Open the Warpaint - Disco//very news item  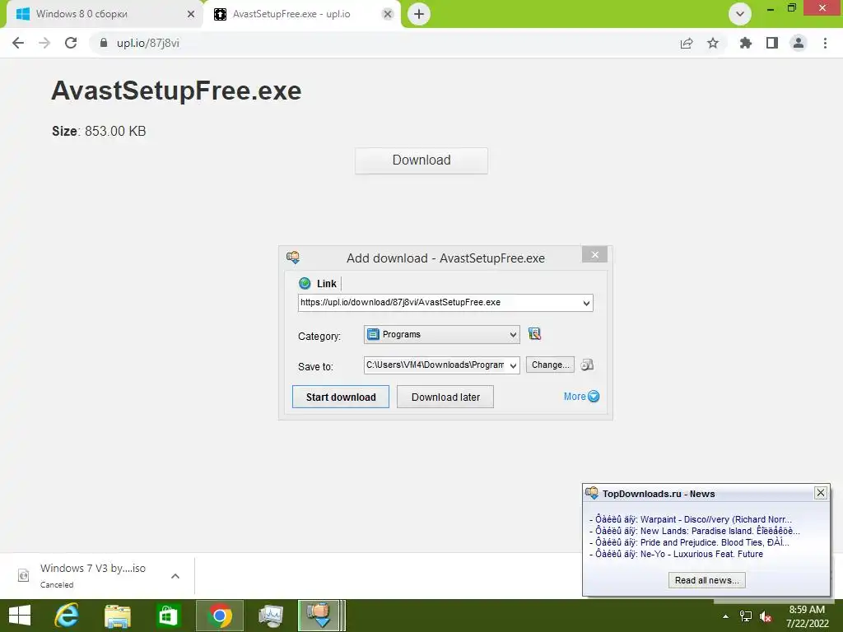[x=691, y=519]
